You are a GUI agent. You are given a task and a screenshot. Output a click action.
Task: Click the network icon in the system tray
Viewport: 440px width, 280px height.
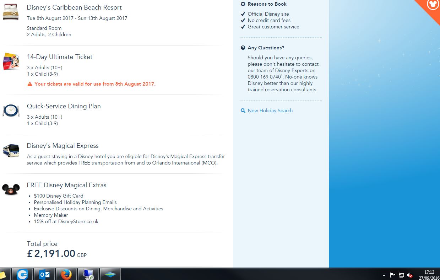point(401,275)
